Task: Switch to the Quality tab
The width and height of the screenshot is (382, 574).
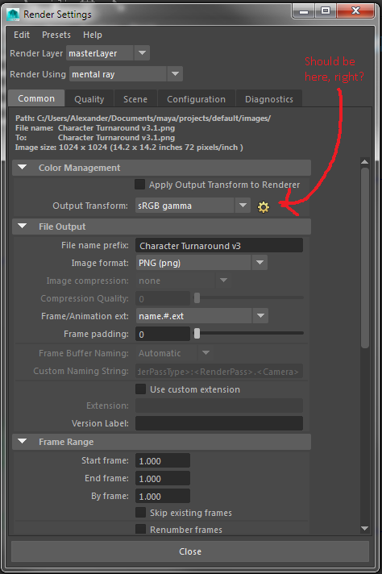Action: coord(89,99)
